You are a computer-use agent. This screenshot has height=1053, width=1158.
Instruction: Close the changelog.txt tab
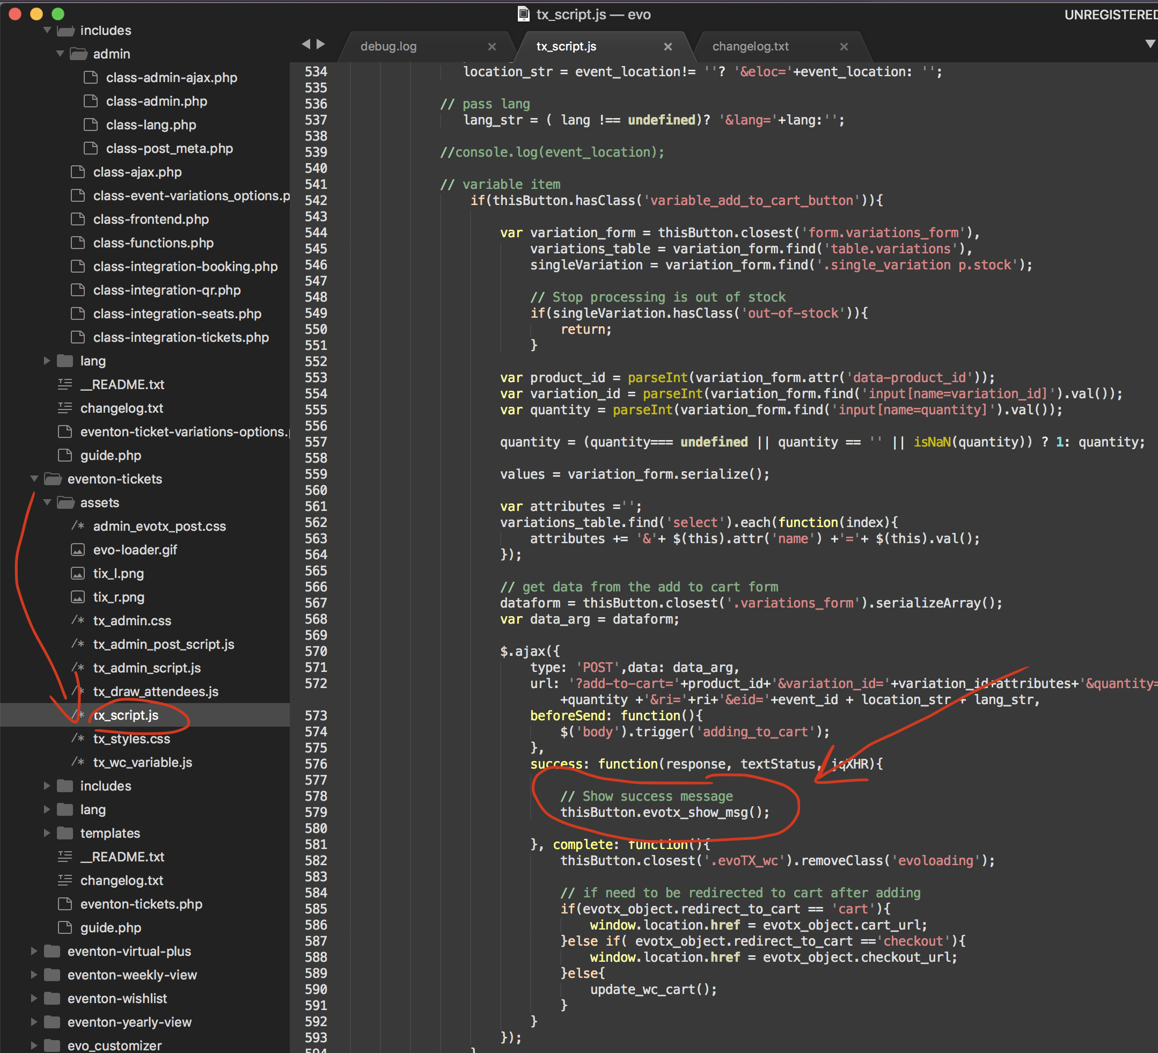[844, 47]
